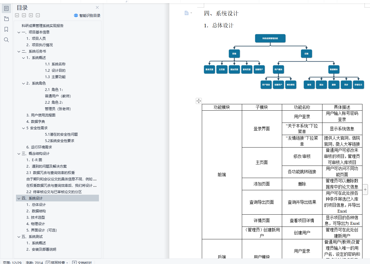Go to 1. 项目人员 in outline
The image size is (370, 264).
pyautogui.click(x=36, y=38)
